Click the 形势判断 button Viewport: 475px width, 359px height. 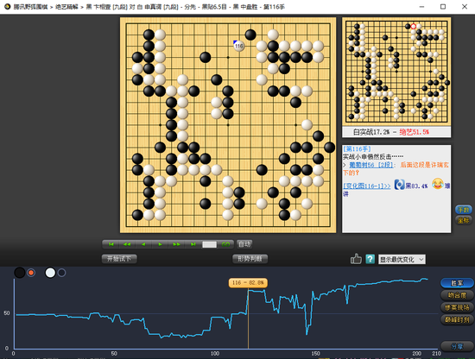(250, 259)
